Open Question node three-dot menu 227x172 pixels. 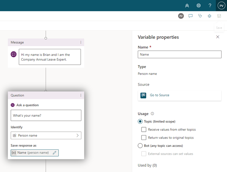(81, 95)
